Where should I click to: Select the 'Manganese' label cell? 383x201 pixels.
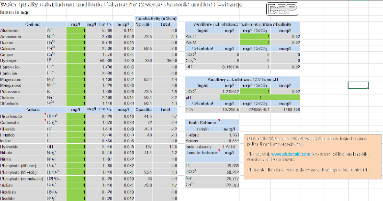coord(23,85)
